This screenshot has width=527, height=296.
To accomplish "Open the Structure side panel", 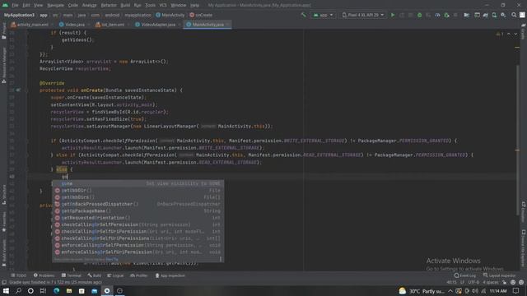I will (x=3, y=195).
